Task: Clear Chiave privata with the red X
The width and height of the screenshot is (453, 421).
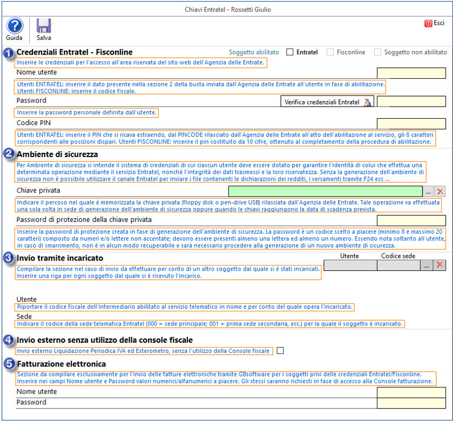Action: [440, 192]
